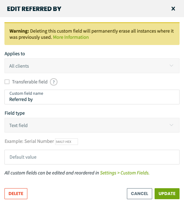Close the Edit Referred By dialog
Screen dimensions: 184x204
(173, 9)
